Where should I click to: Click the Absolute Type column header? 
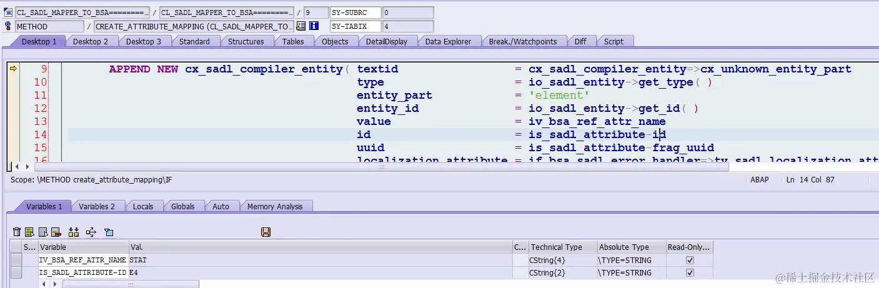(x=632, y=247)
